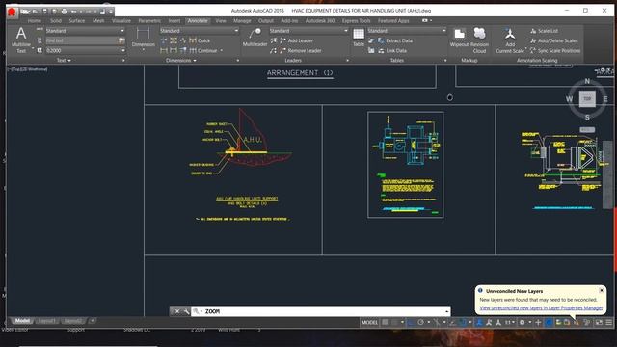Open annotation scale 1:1 dropdown
This screenshot has height=347, width=617.
pyautogui.click(x=510, y=322)
